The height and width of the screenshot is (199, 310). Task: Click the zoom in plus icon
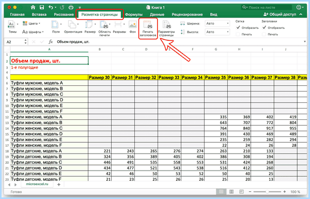(x=285, y=192)
